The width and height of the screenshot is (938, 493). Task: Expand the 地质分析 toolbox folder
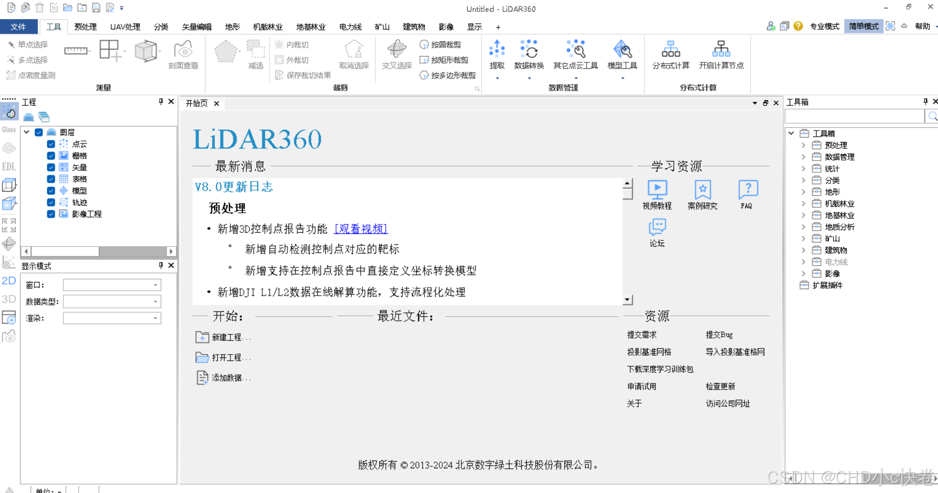(803, 227)
